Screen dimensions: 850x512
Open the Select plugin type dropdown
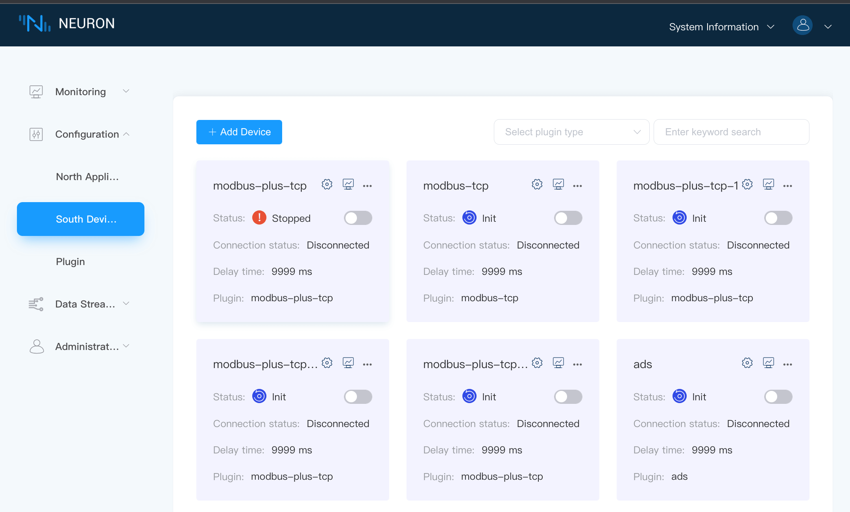pyautogui.click(x=571, y=132)
